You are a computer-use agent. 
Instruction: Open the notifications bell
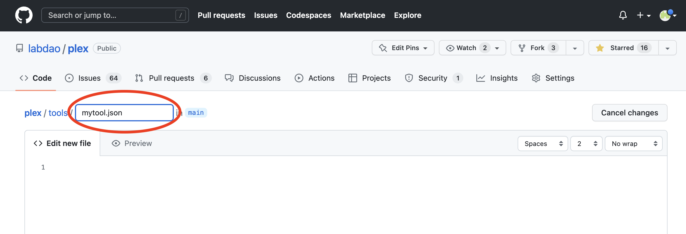623,15
